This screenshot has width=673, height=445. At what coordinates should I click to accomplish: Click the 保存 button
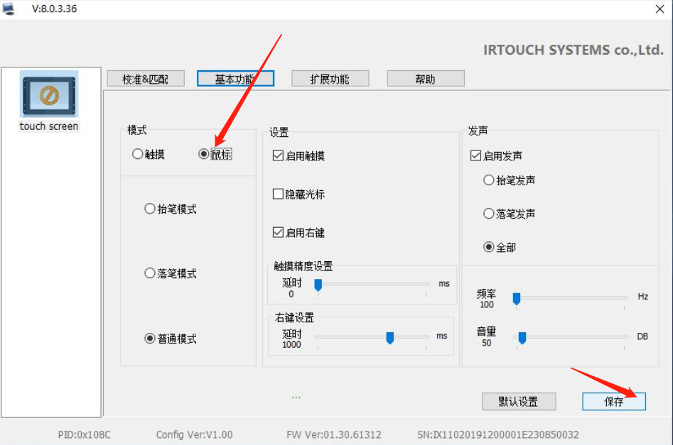614,402
